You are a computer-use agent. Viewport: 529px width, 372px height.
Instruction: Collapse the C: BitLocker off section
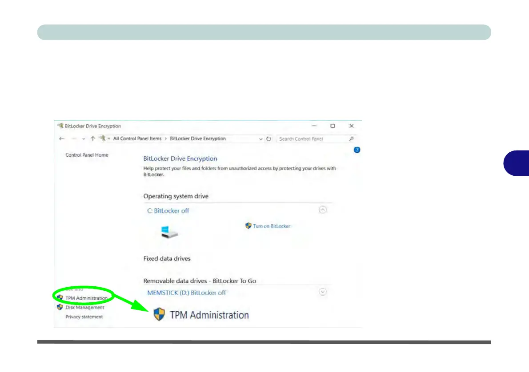[x=323, y=210]
